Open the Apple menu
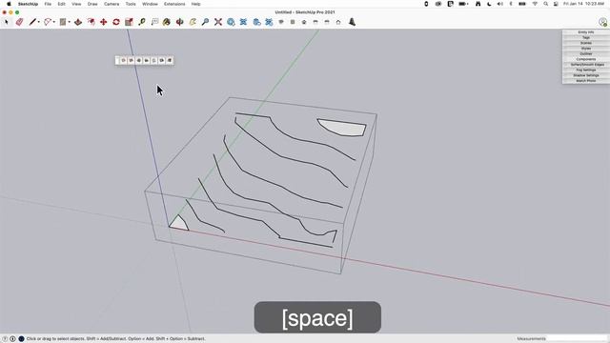The image size is (610, 343). [x=9, y=4]
